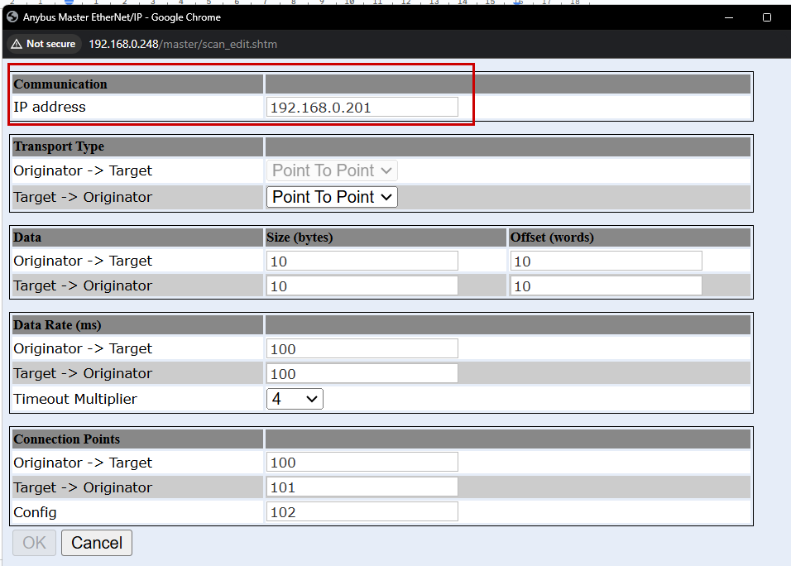Click the OK button
Viewport: 791px width, 566px height.
pyautogui.click(x=34, y=543)
